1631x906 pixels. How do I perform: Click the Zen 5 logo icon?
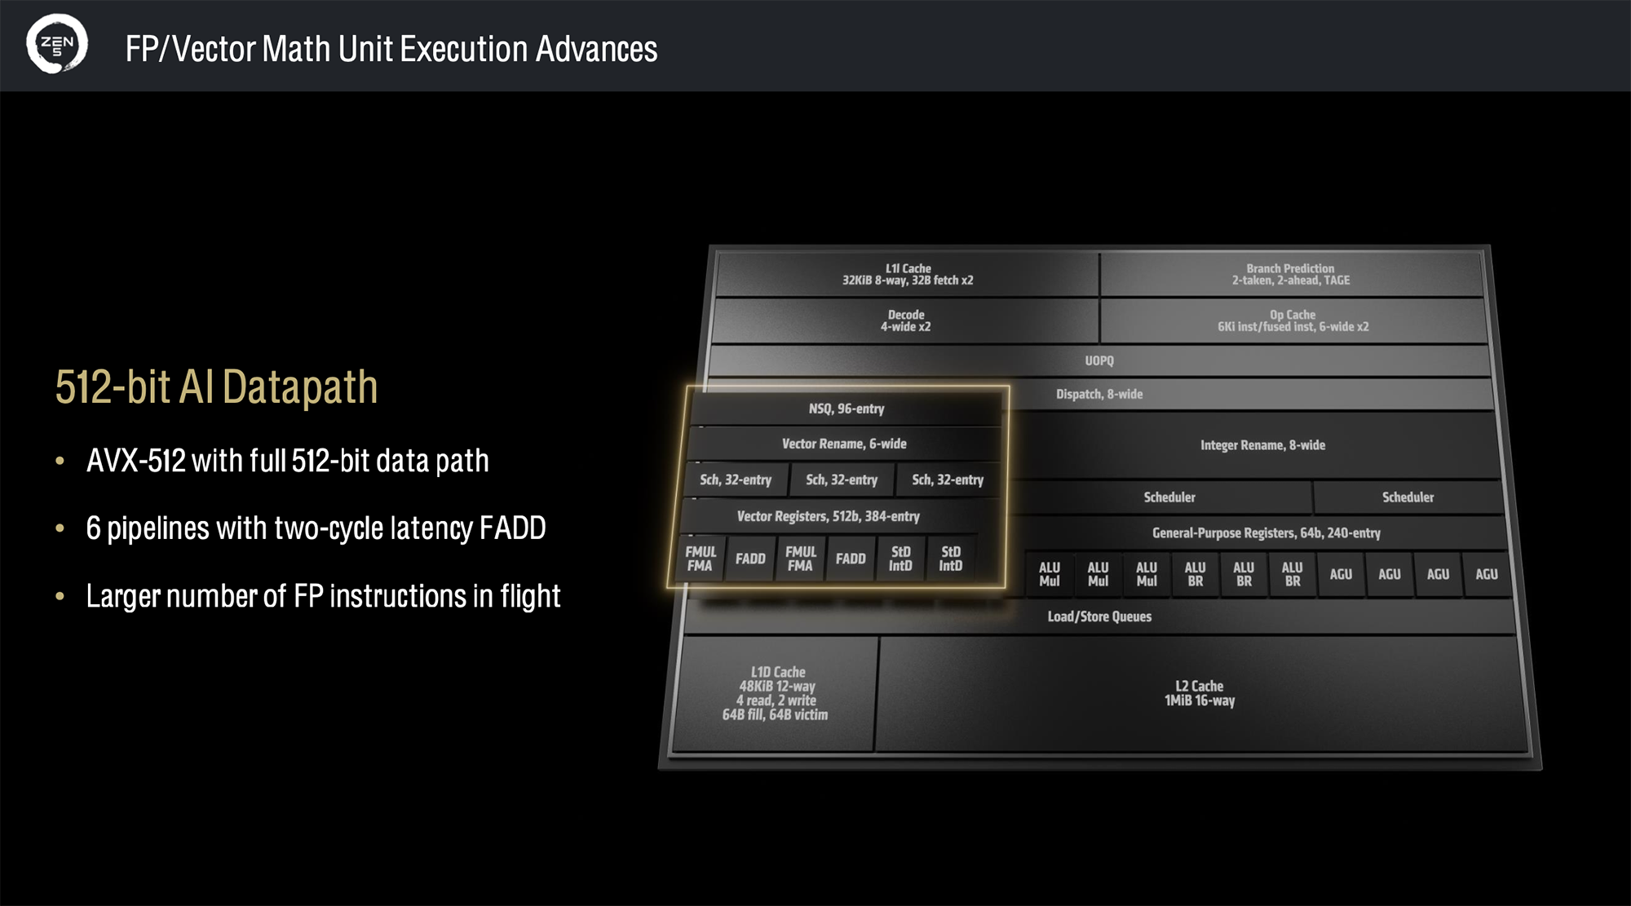pos(56,44)
